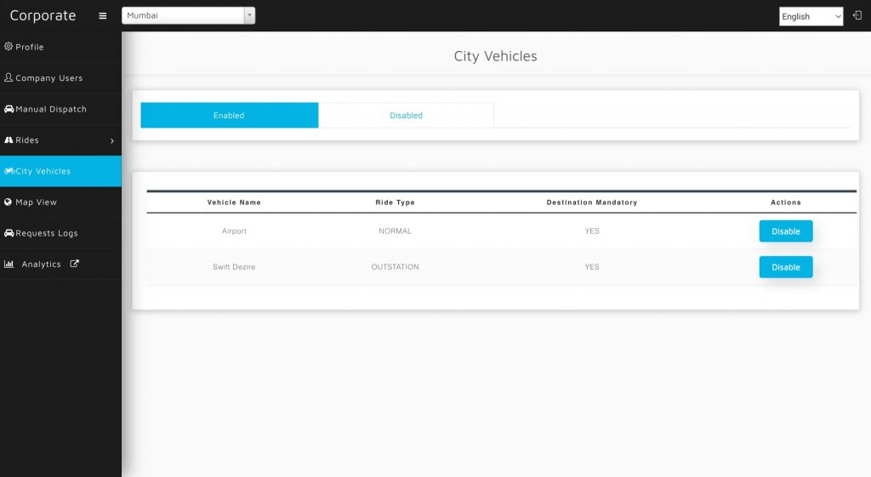Open the Mumbai city dropdown
The image size is (871, 477).
[x=188, y=15]
